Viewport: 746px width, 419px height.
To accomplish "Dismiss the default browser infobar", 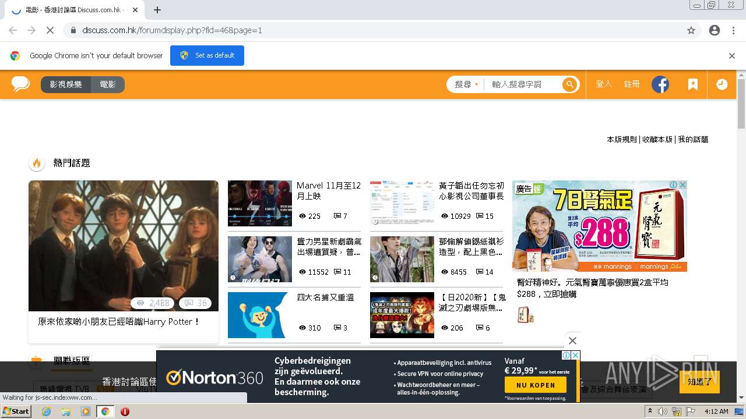I will pos(732,56).
